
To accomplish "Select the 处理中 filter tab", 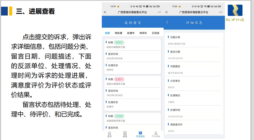I will (x=131, y=33).
